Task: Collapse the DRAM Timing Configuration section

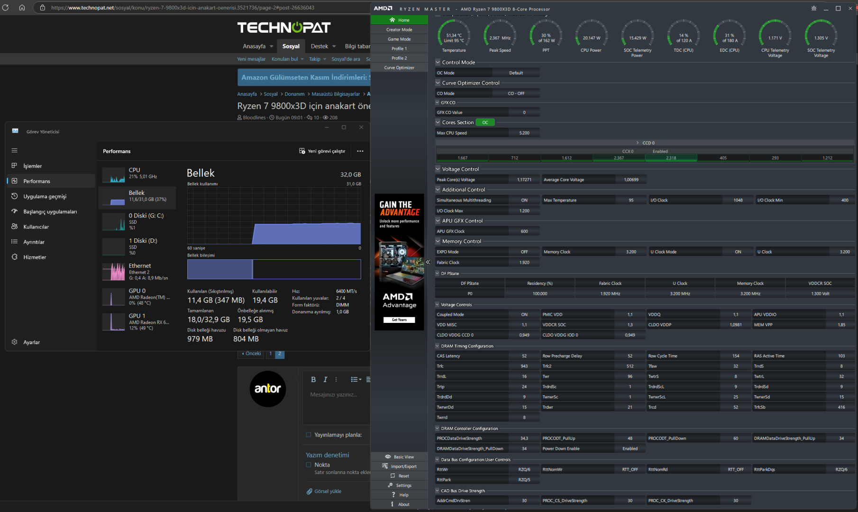Action: 438,346
